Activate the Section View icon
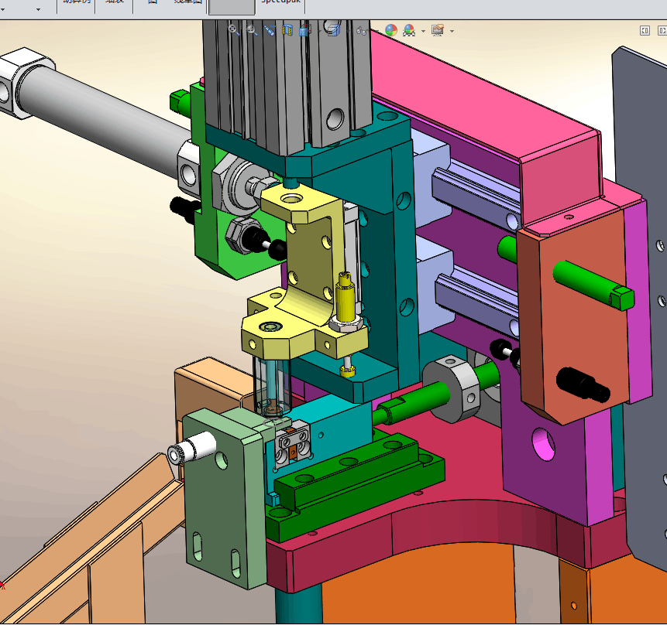667x625 pixels. pyautogui.click(x=287, y=30)
